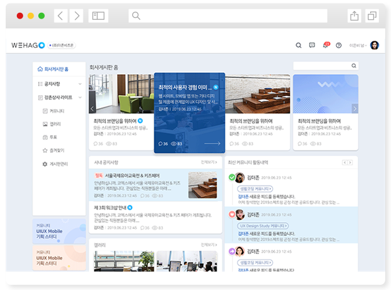
Task: Show next card with carousel right arrow
Action: [355, 108]
